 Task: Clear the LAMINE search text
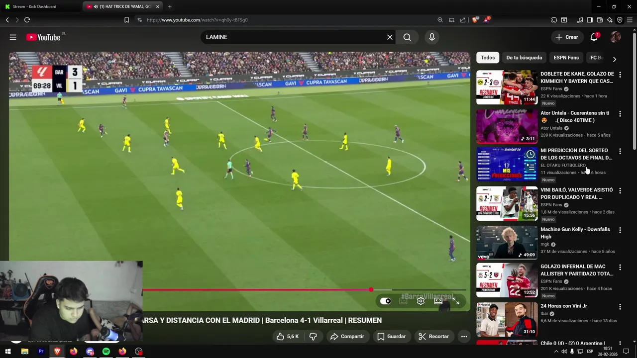pos(390,37)
